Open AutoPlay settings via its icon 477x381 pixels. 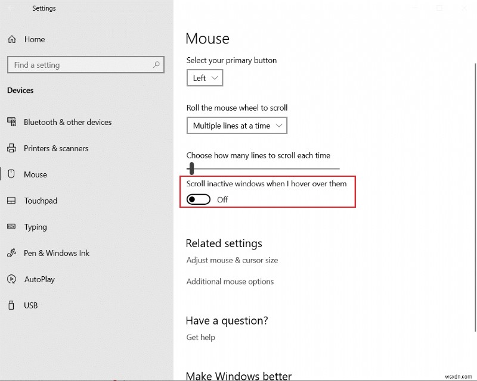pyautogui.click(x=11, y=279)
